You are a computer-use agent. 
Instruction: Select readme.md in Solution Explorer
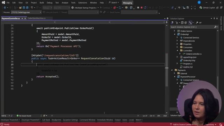click(x=188, y=67)
